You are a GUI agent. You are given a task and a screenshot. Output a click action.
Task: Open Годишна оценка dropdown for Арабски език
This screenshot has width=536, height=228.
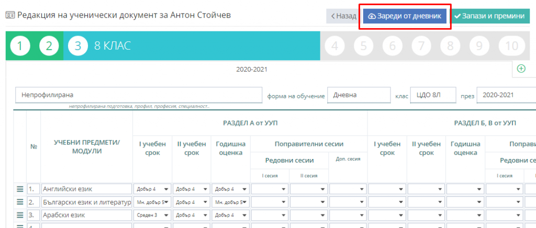(231, 215)
